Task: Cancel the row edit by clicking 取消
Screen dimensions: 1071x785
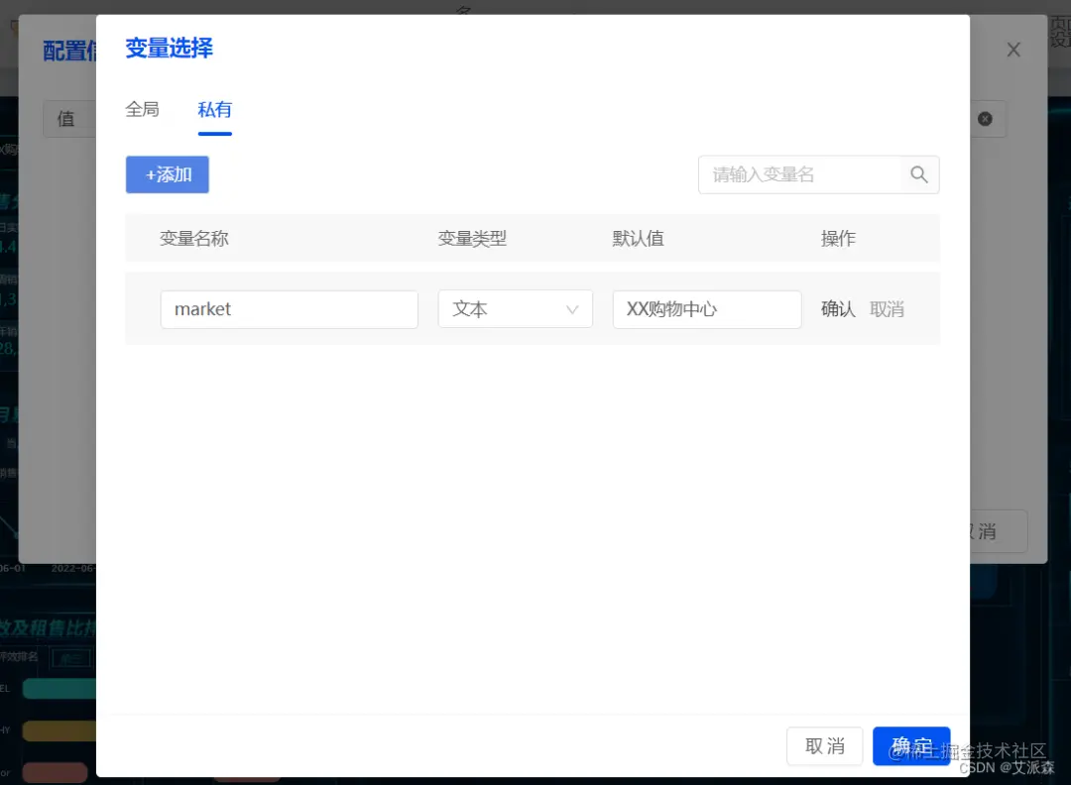Action: click(888, 308)
